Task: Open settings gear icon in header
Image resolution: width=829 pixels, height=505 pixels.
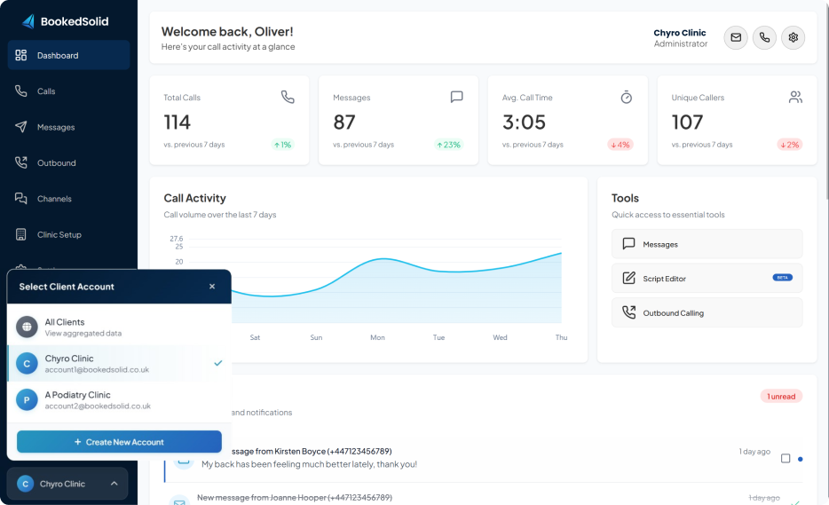Action: 793,37
